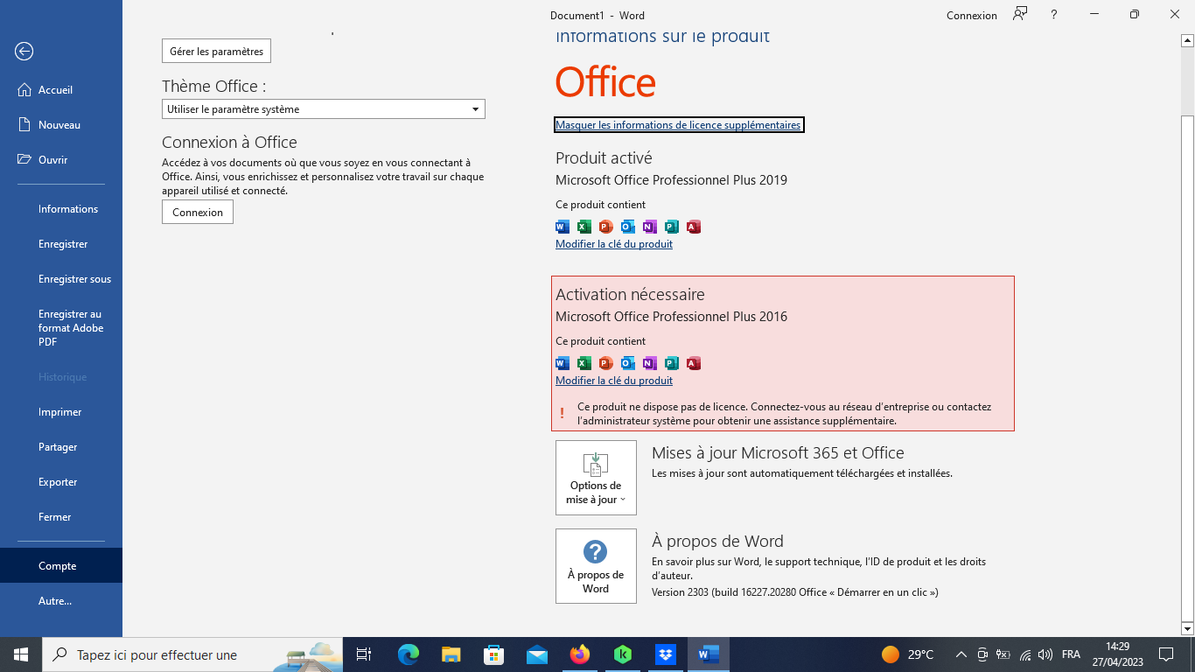This screenshot has height=672, width=1195.
Task: Show hidden system tray icons
Action: pos(961,654)
